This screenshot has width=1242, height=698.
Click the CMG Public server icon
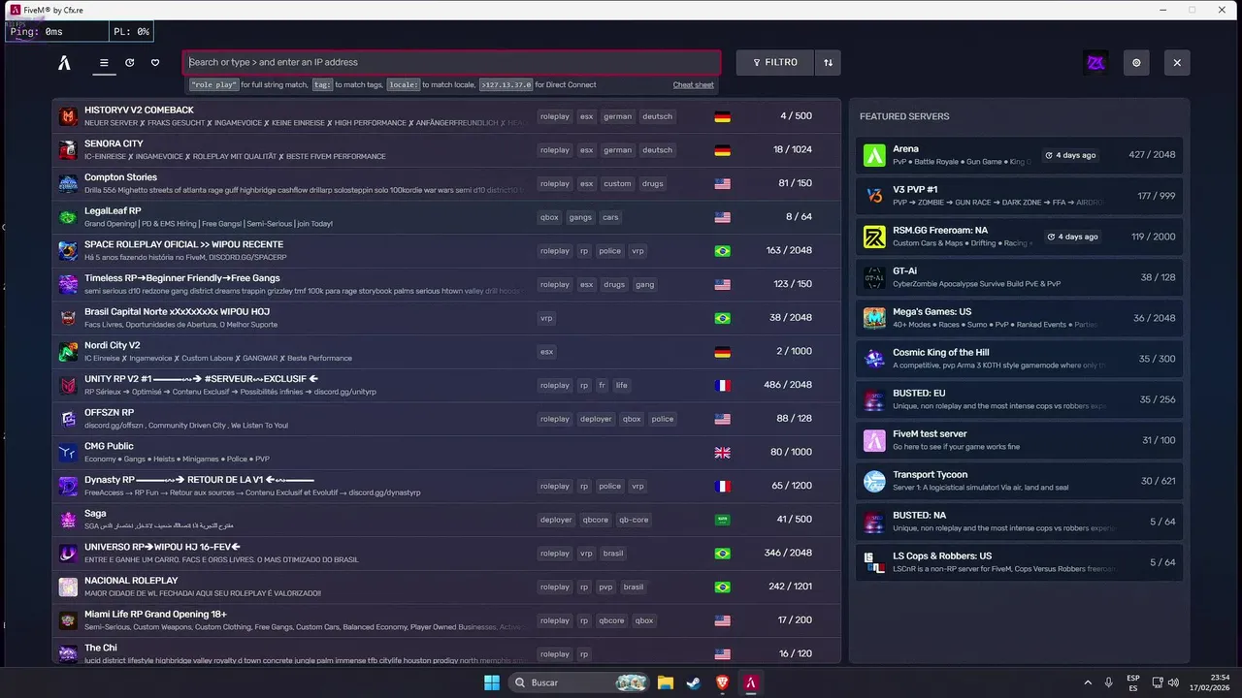(x=68, y=453)
